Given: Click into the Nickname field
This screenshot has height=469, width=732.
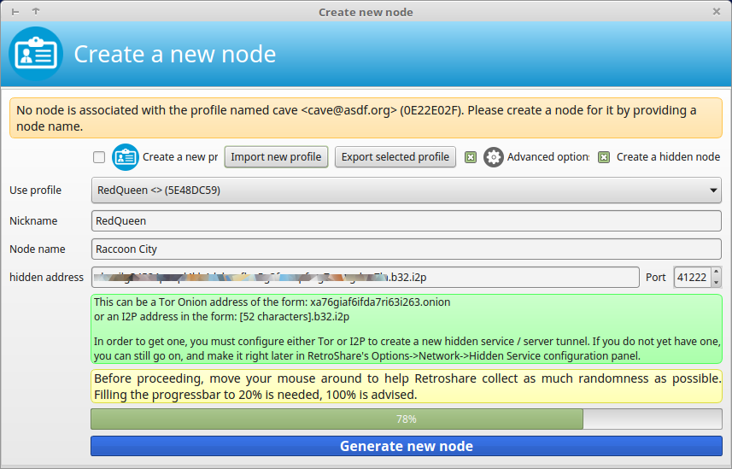Looking at the screenshot, I should pos(407,221).
